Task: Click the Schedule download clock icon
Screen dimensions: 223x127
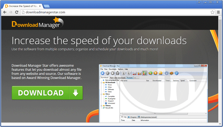Action: click(x=118, y=73)
